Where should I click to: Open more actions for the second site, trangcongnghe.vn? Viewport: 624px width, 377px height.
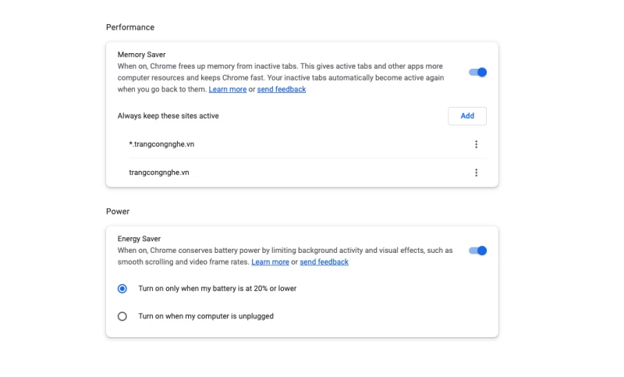pyautogui.click(x=476, y=172)
